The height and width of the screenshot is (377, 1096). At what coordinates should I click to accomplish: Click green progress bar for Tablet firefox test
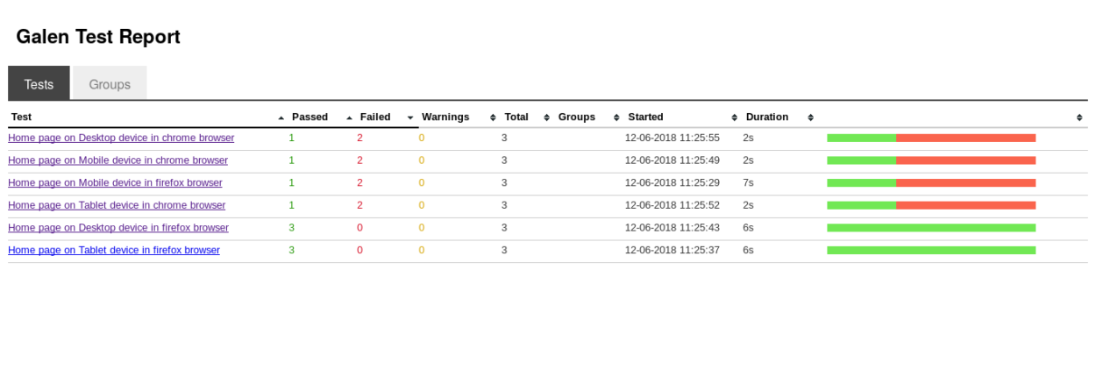point(931,250)
